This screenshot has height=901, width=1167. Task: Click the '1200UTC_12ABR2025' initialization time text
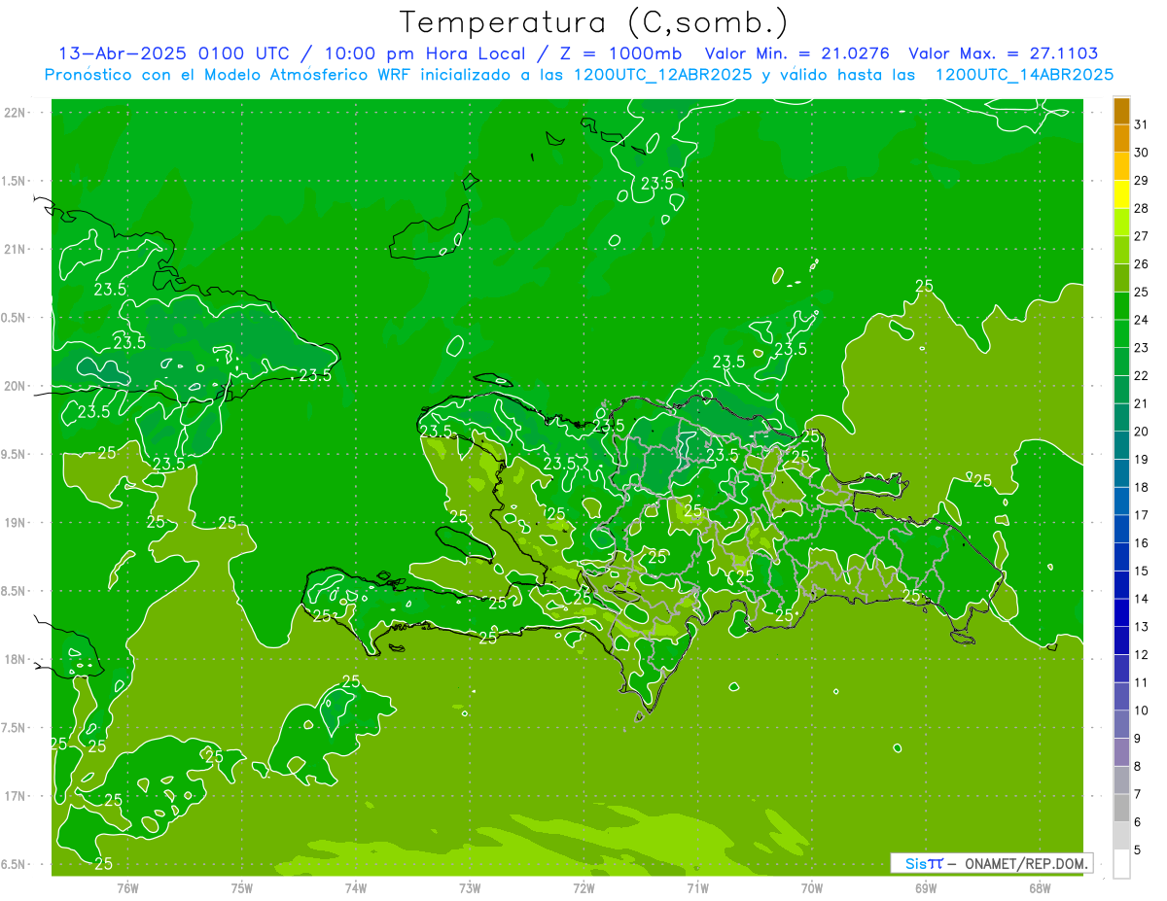[x=663, y=75]
